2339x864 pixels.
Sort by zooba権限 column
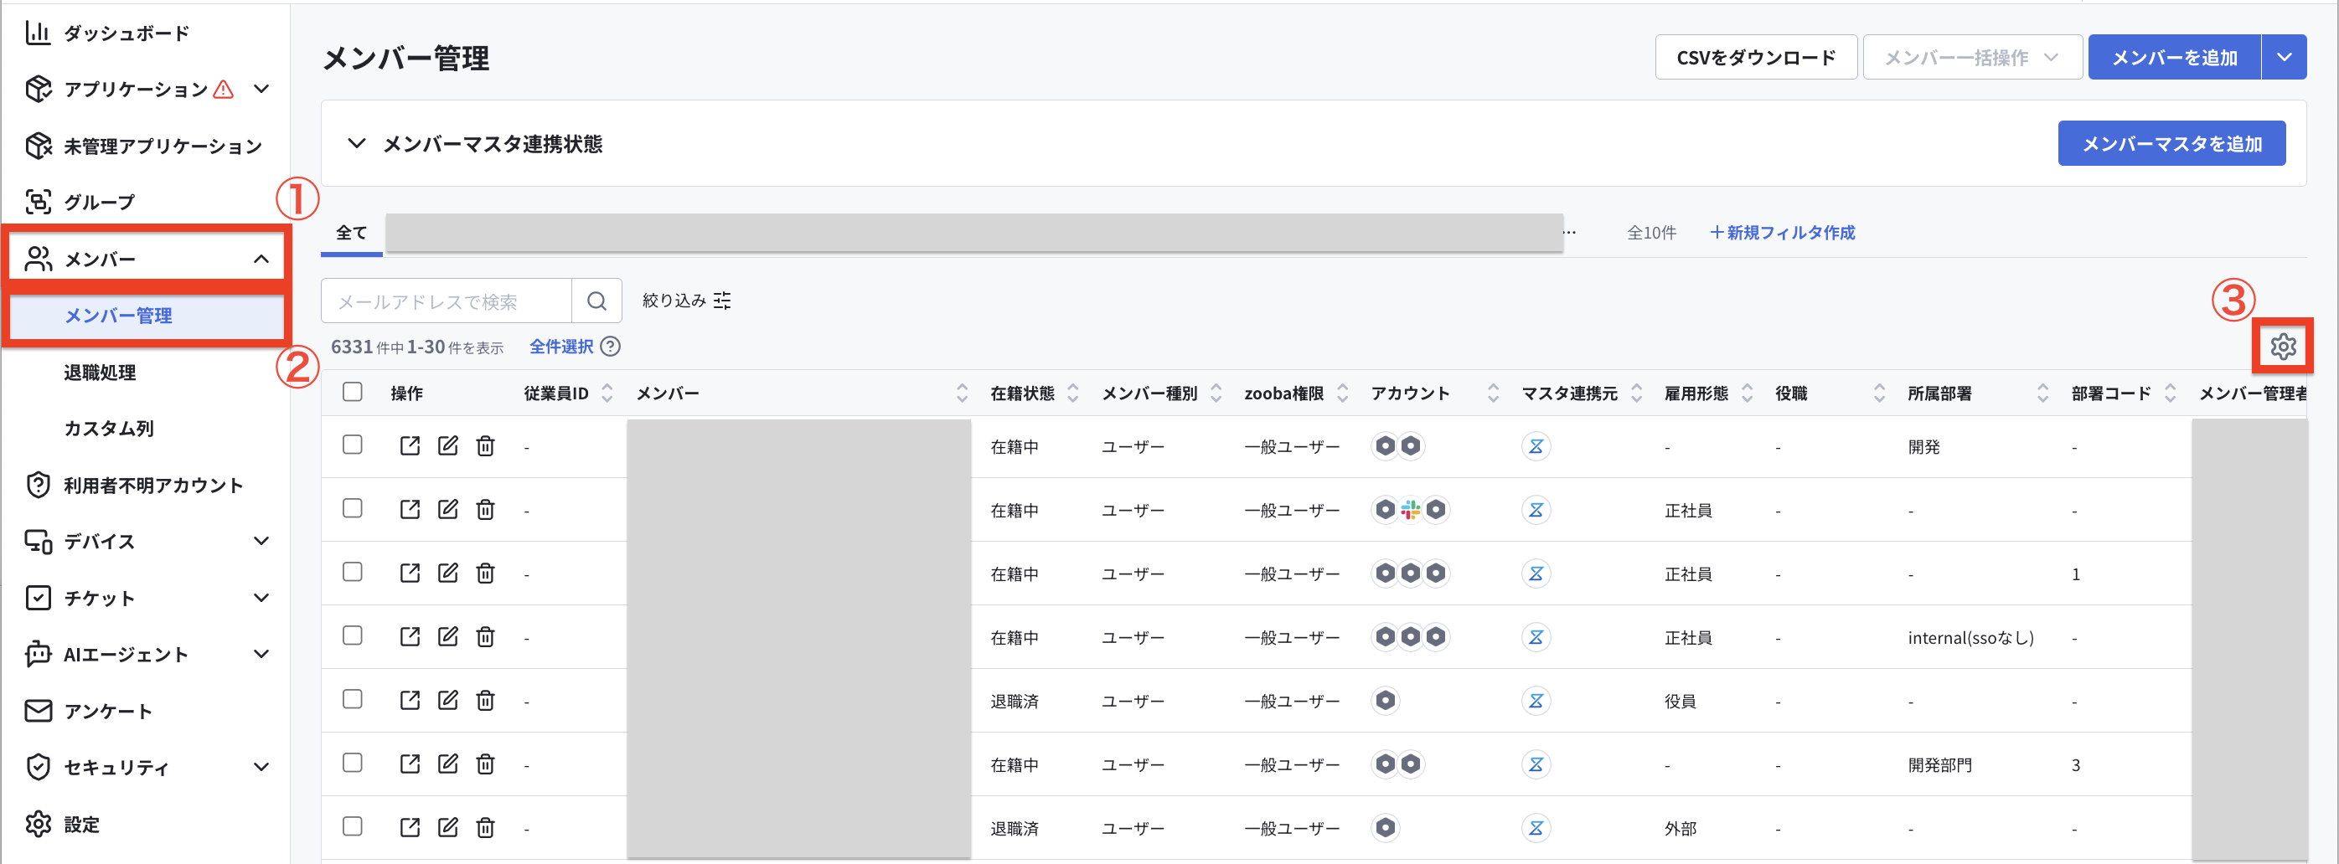1342,393
